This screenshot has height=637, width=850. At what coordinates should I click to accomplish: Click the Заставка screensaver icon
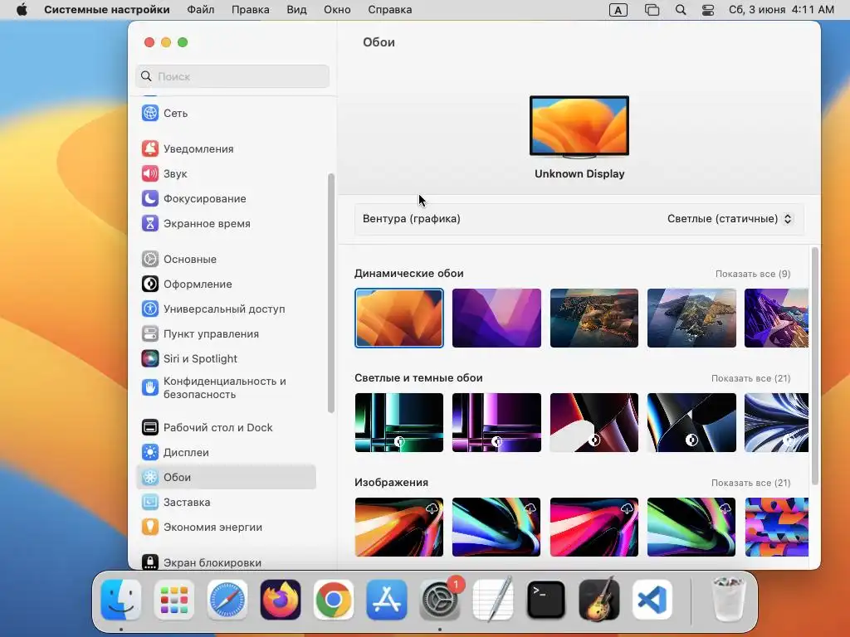coord(150,502)
